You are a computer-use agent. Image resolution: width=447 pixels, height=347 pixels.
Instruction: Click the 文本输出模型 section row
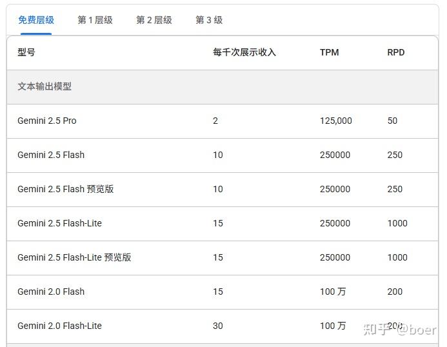223,86
